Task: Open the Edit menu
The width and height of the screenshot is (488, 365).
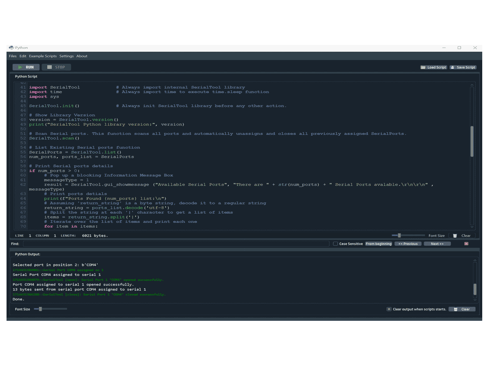Action: 23,56
